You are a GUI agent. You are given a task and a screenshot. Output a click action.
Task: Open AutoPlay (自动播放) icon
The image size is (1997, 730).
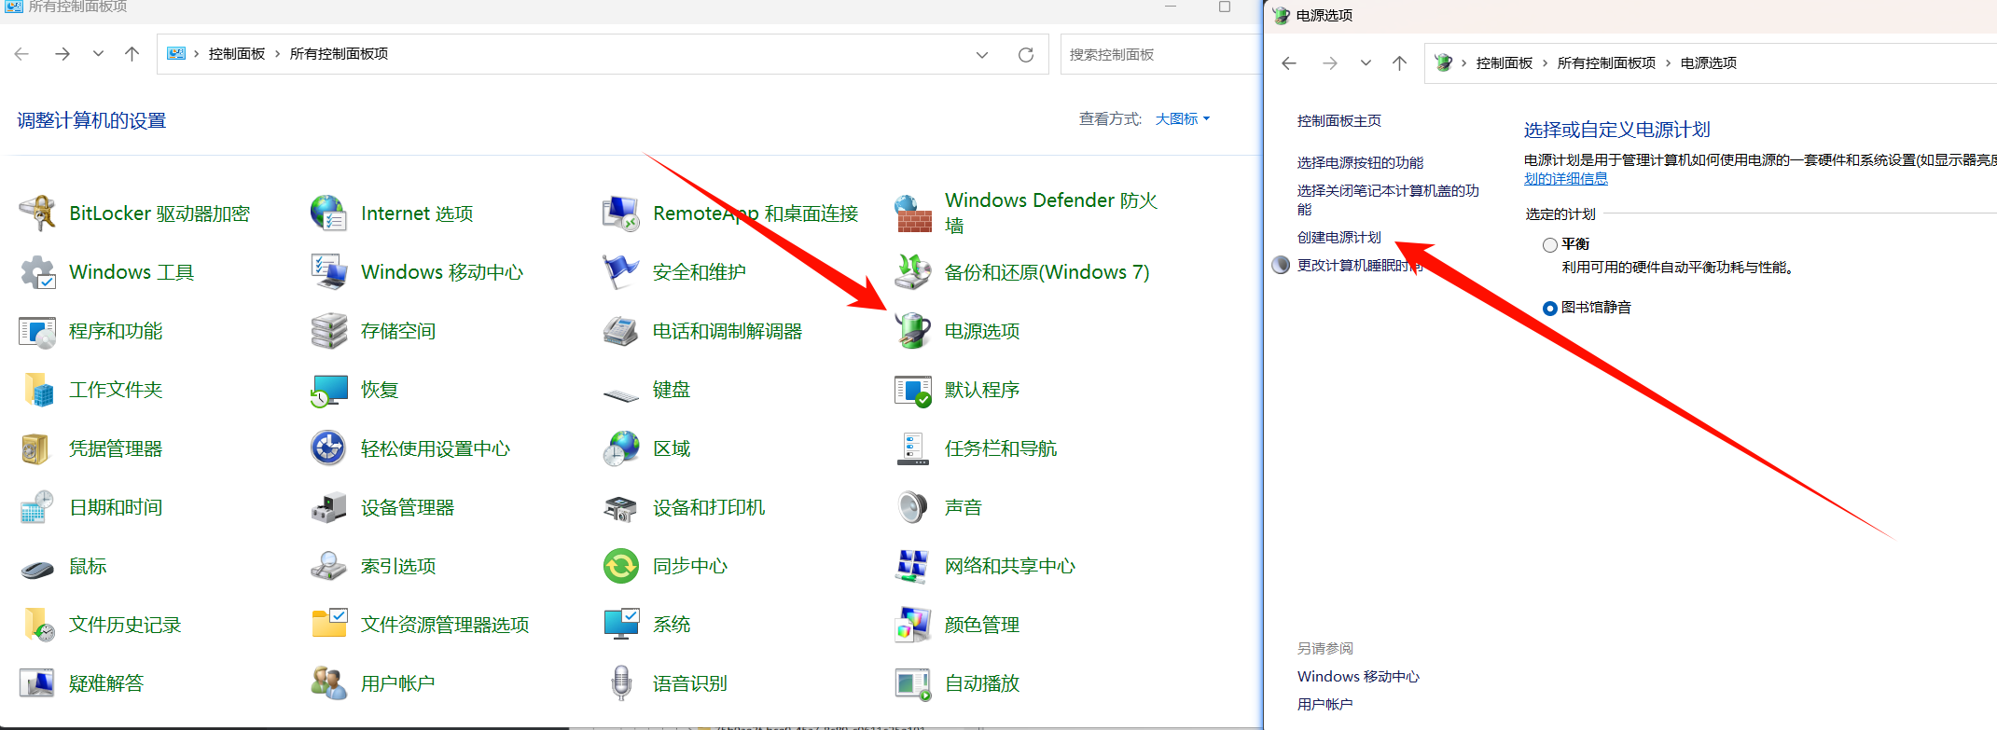[912, 683]
